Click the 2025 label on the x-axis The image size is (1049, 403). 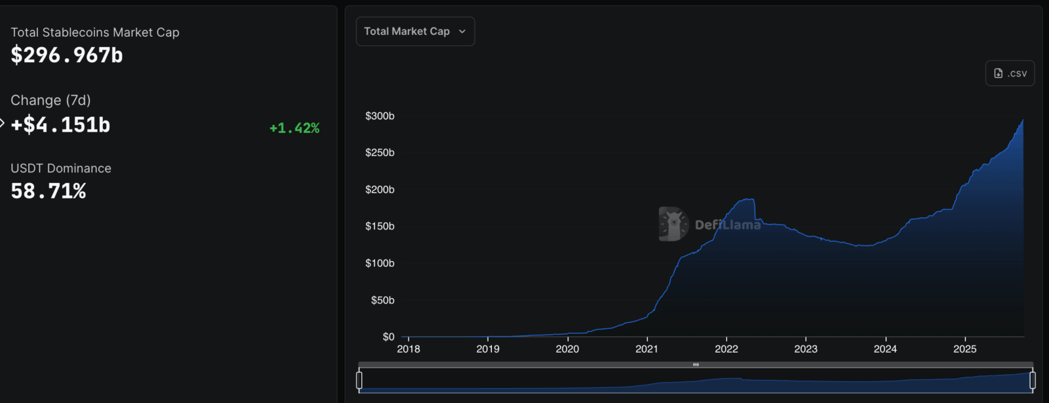(x=964, y=349)
